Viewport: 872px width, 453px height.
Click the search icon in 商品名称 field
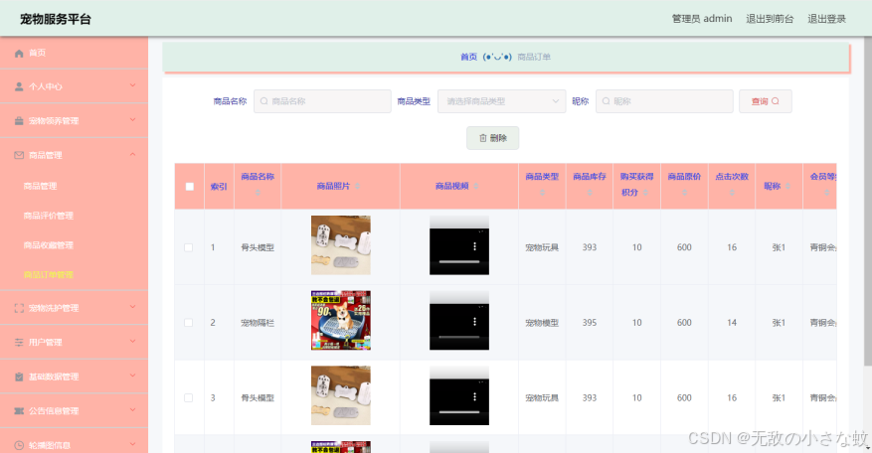pyautogui.click(x=264, y=101)
